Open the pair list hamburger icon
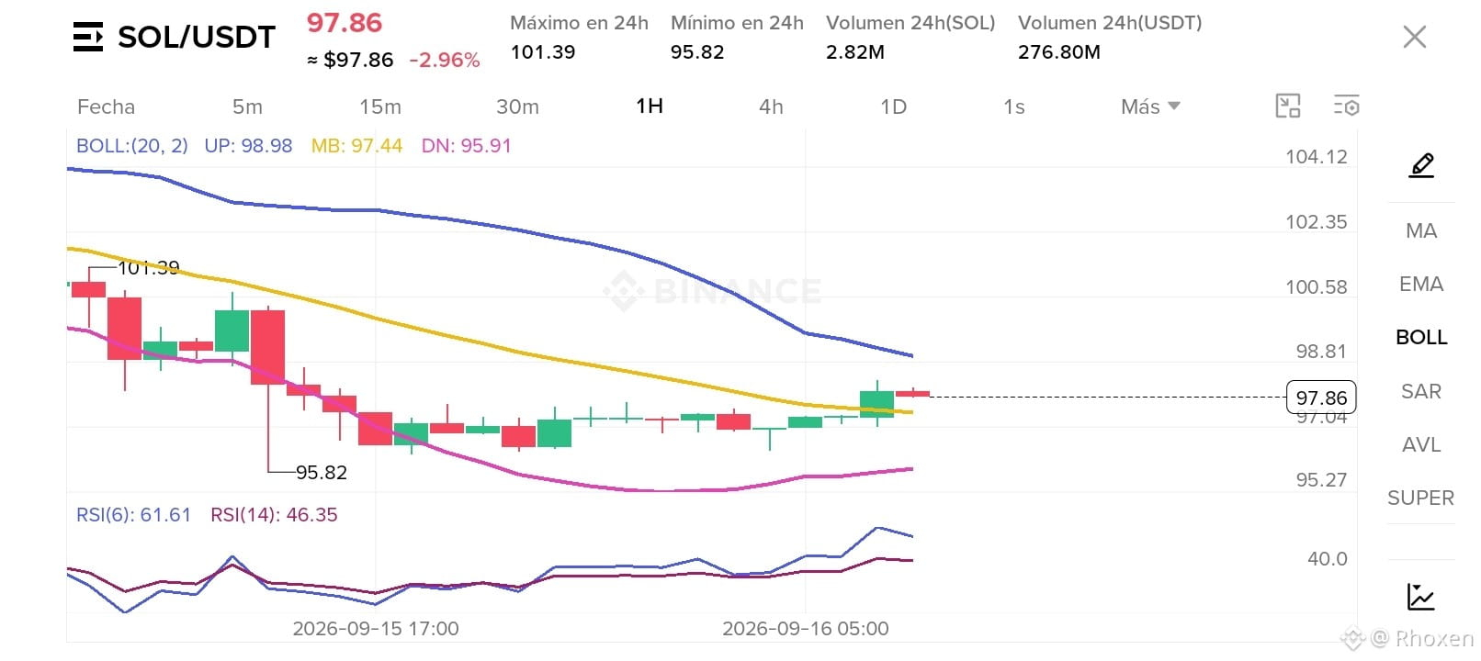This screenshot has width=1481, height=661. point(88,37)
